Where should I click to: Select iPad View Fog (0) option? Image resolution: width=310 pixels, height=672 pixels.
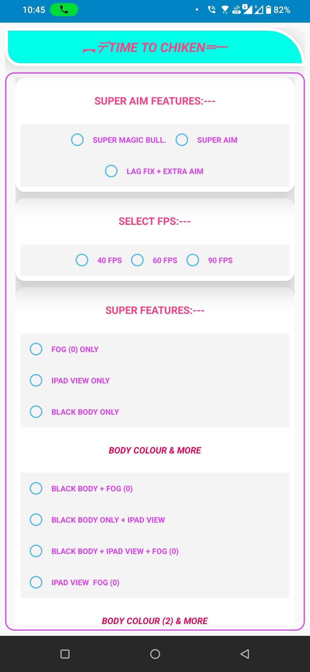[36, 582]
